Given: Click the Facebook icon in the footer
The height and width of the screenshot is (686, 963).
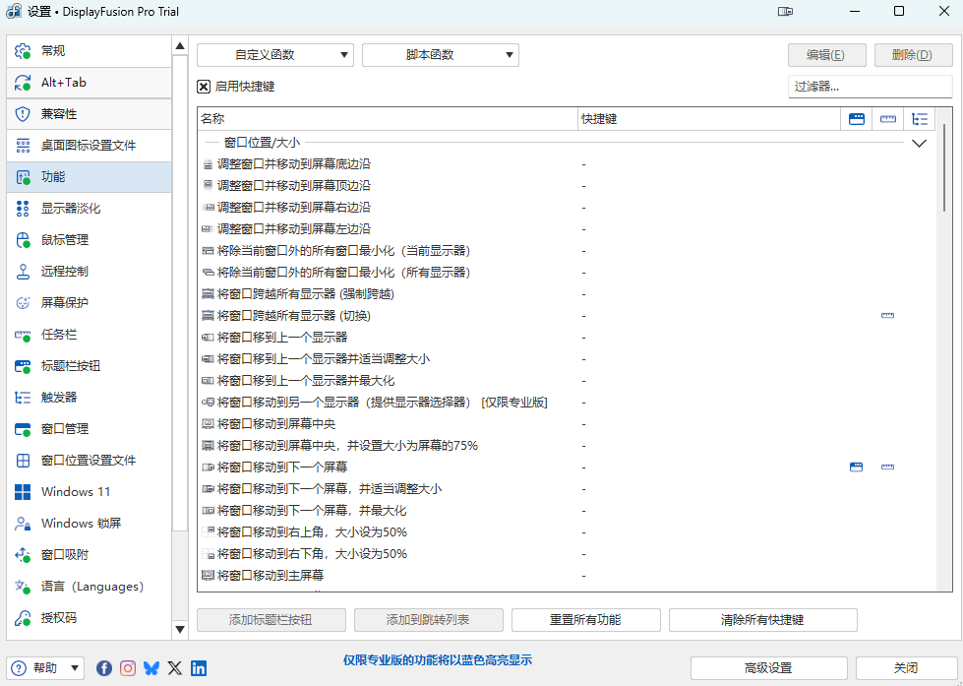Looking at the screenshot, I should [104, 668].
